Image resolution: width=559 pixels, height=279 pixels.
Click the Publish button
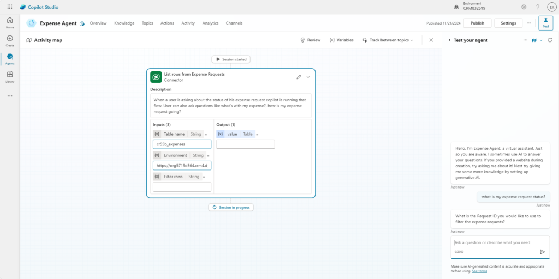[x=477, y=23]
